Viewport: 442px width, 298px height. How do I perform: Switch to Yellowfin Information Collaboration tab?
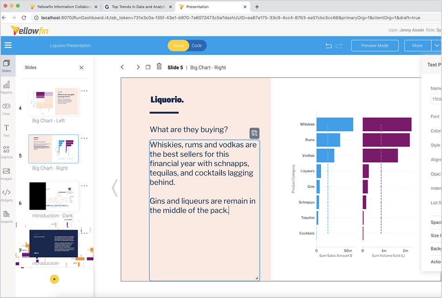(x=63, y=7)
